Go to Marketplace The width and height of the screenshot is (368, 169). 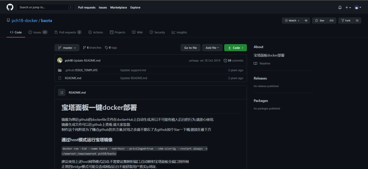[x=119, y=7]
